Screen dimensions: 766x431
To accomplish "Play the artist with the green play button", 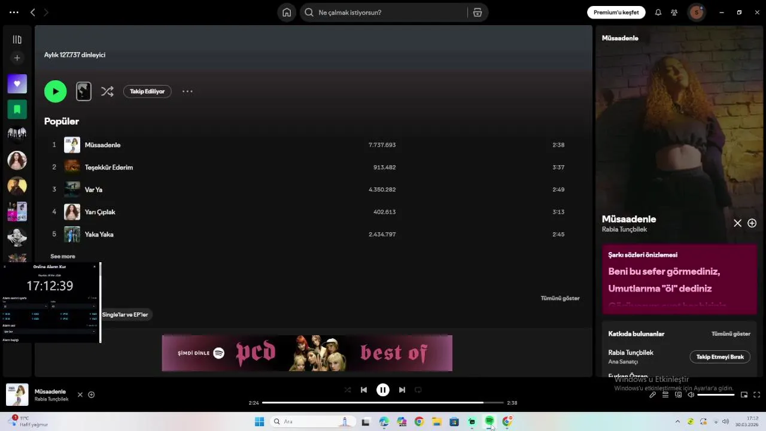I will tap(55, 92).
